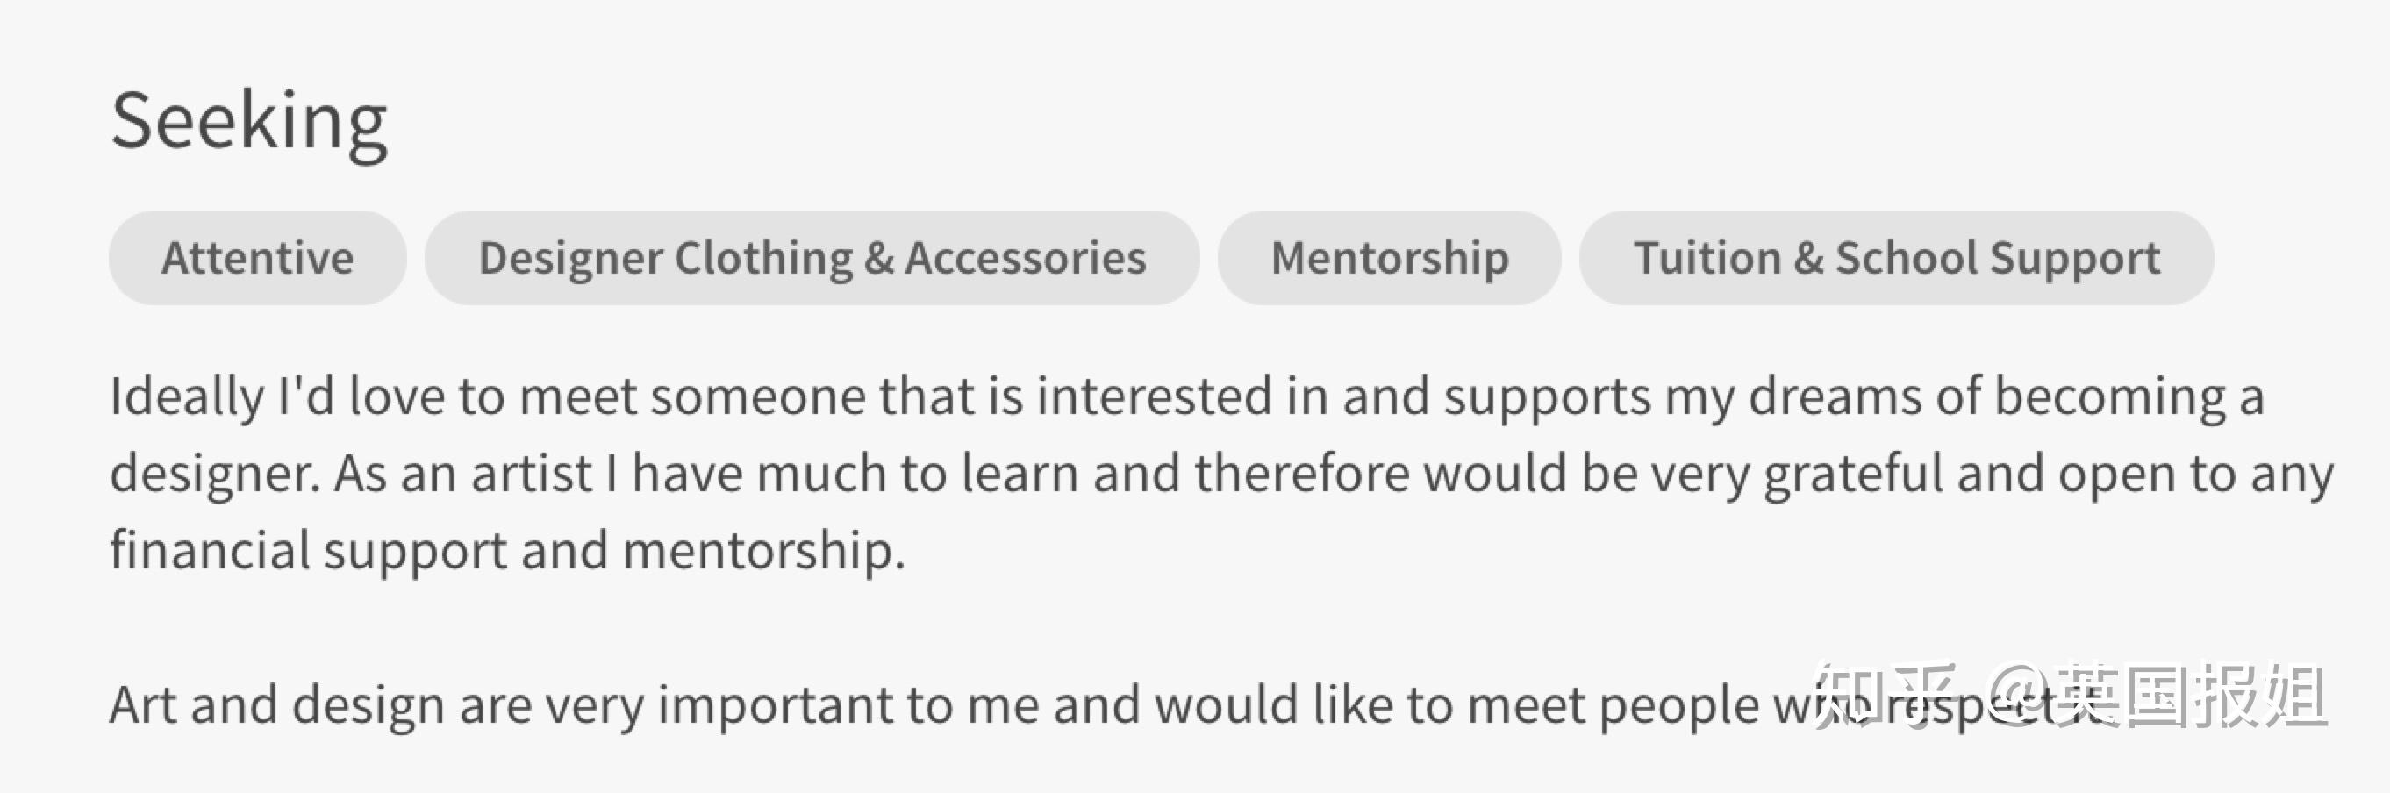Click the Seeking section heading
Viewport: 2390px width, 793px height.
click(x=248, y=122)
